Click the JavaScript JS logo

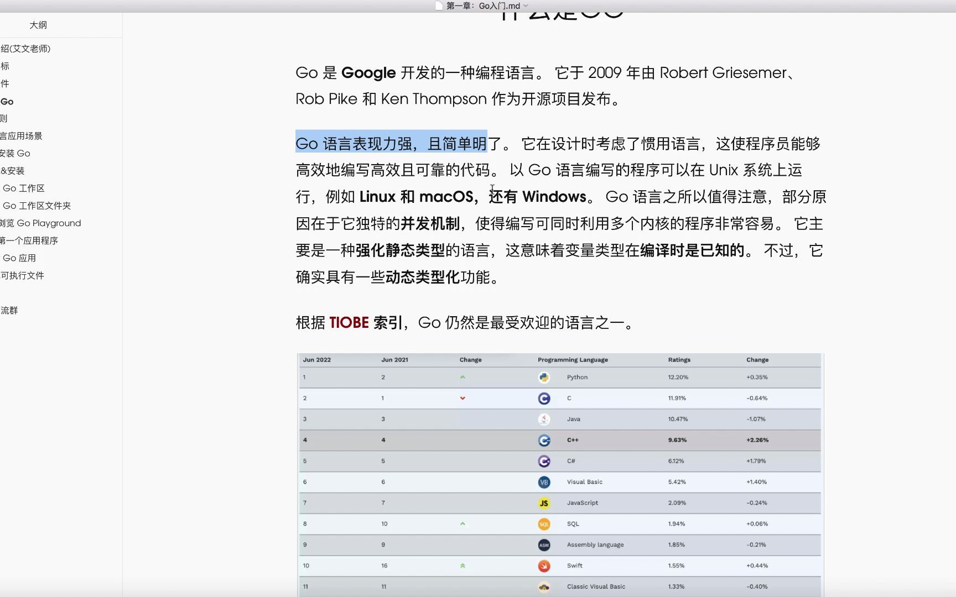click(x=544, y=503)
